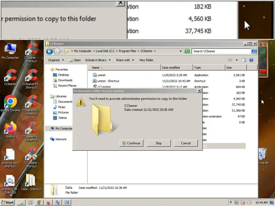The width and height of the screenshot is (275, 206).
Task: Click Continue in access denied dialog
Action: coord(131,143)
